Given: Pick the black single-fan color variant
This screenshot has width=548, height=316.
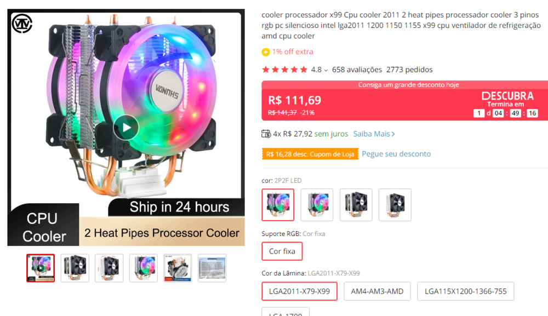Looking at the screenshot, I should coord(395,205).
